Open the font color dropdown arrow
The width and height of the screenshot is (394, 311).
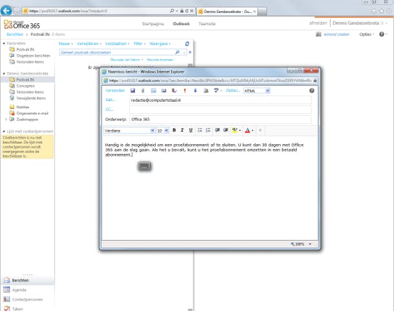pyautogui.click(x=252, y=131)
